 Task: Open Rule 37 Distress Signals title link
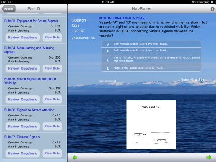(22, 137)
